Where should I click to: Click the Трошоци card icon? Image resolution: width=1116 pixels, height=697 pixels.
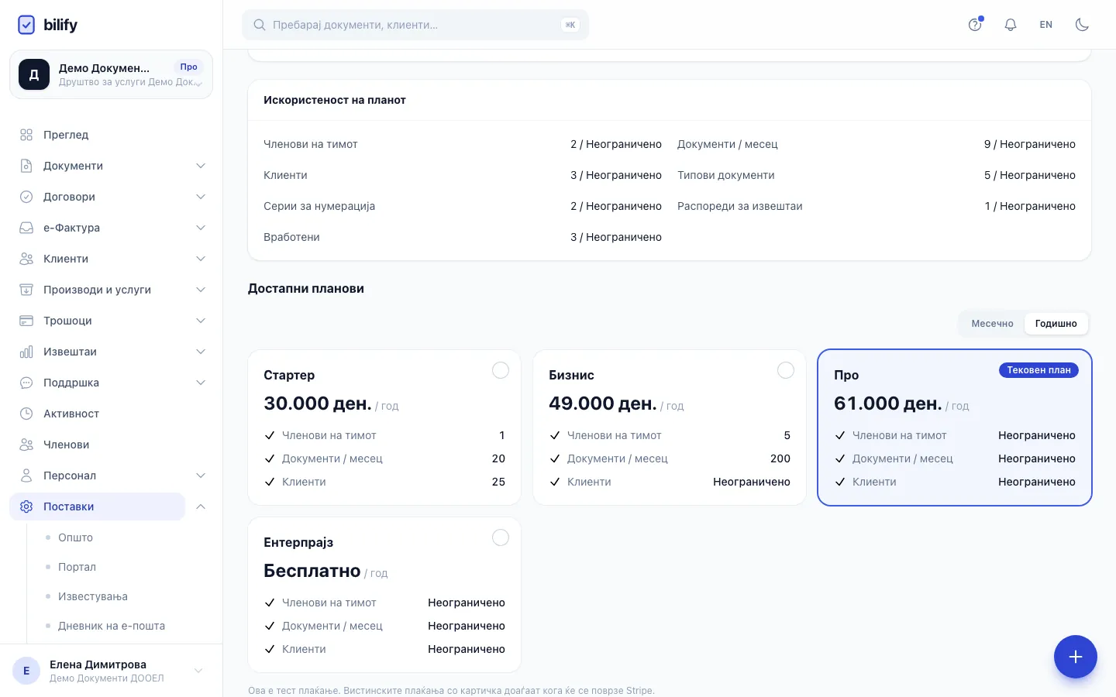26,321
